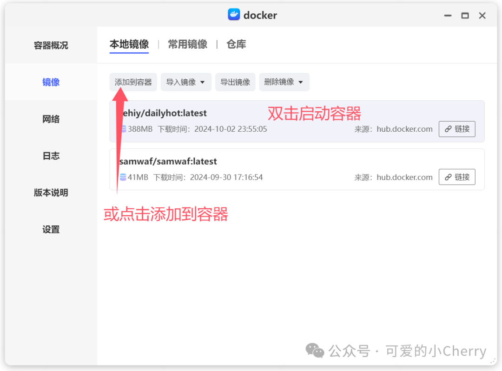Open 设置 in the sidebar
Viewport: 502px width, 371px height.
(51, 230)
